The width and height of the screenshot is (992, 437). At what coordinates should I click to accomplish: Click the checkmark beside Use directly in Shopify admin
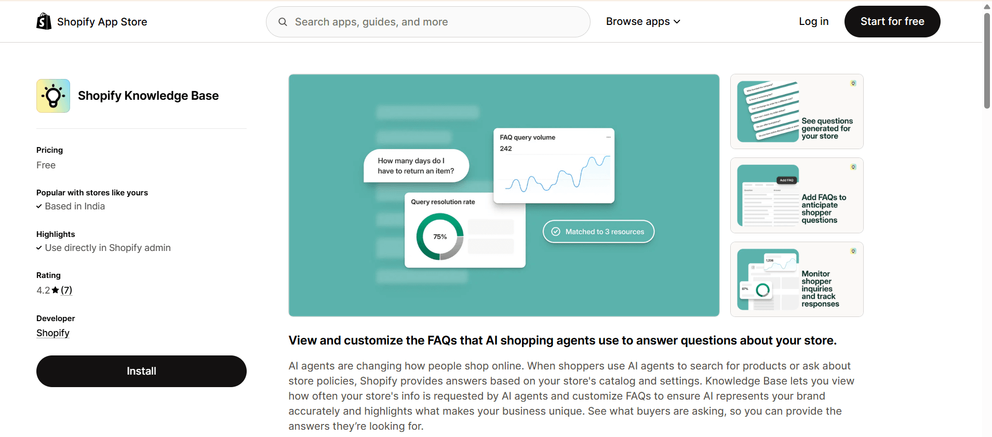38,248
